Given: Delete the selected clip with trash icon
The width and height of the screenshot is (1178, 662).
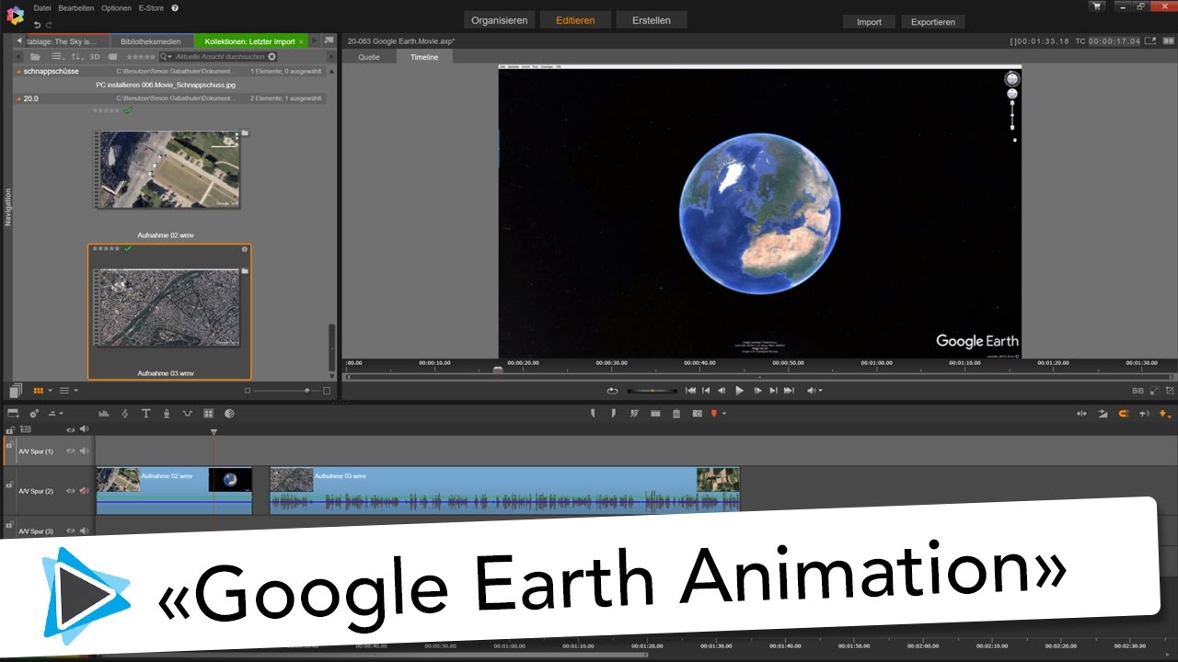Looking at the screenshot, I should coord(676,414).
